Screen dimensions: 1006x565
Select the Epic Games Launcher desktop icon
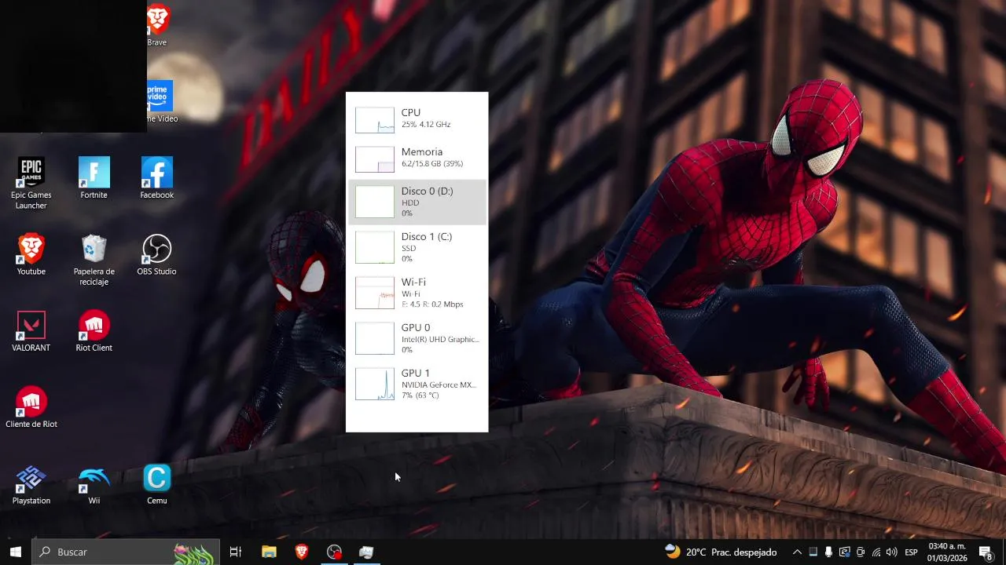(31, 184)
